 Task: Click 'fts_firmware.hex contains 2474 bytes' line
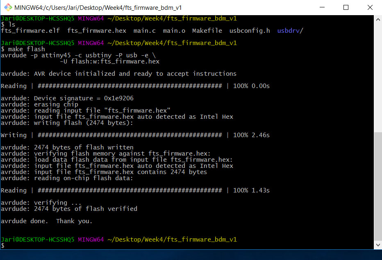(104, 172)
